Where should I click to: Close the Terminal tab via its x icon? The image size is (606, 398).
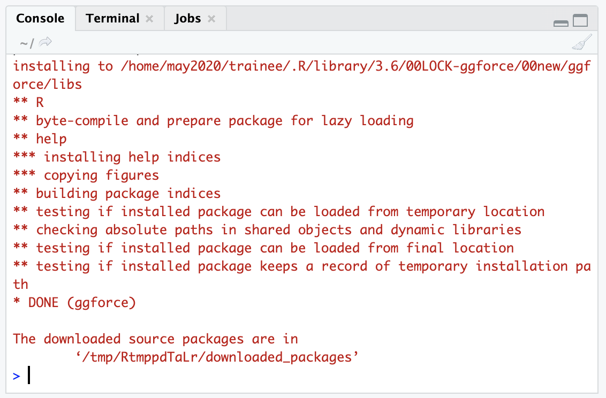(149, 18)
